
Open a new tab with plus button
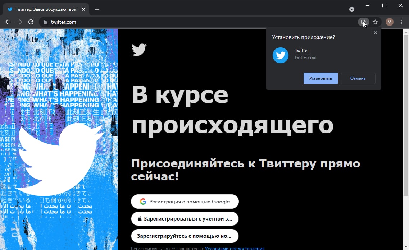coord(97,9)
